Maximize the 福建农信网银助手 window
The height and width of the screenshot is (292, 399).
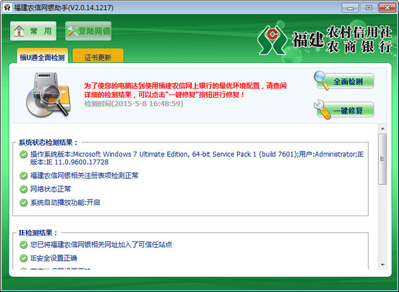click(369, 8)
